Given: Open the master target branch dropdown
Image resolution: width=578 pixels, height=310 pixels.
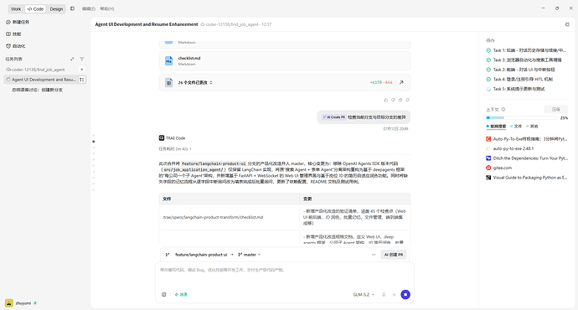Looking at the screenshot, I should (250, 255).
